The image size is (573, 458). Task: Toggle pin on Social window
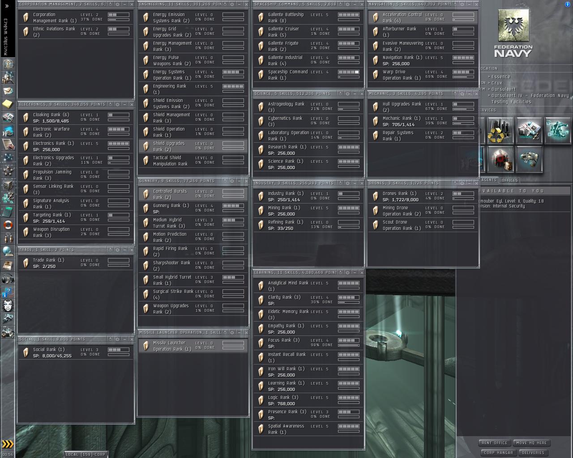tap(117, 339)
